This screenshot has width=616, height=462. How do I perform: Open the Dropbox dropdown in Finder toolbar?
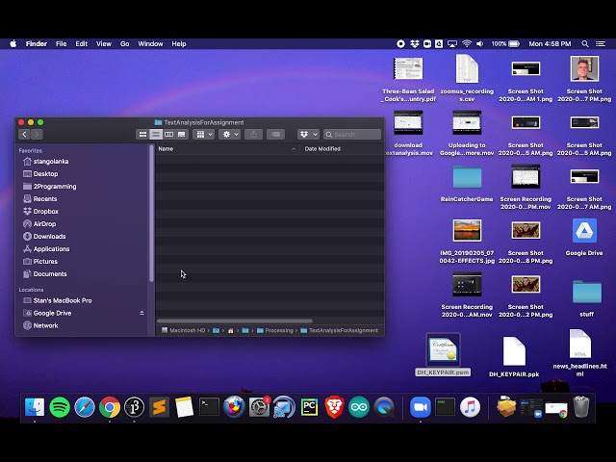(x=308, y=135)
